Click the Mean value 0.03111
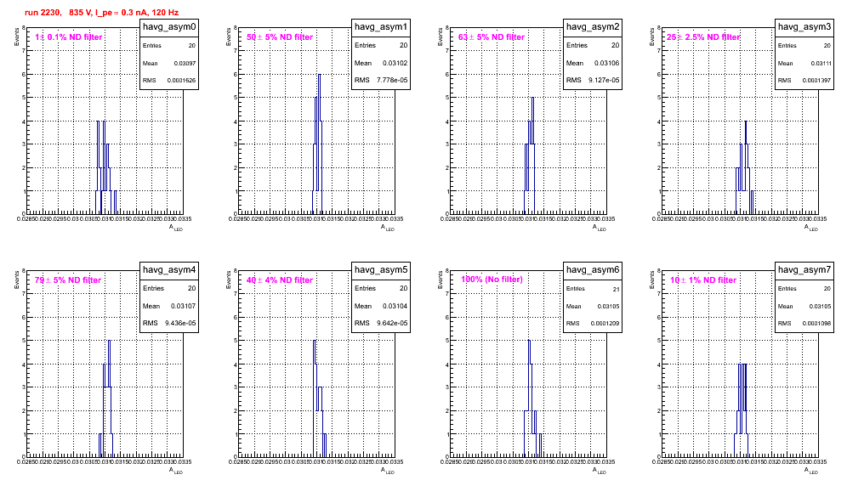The height and width of the screenshot is (486, 847). [821, 63]
